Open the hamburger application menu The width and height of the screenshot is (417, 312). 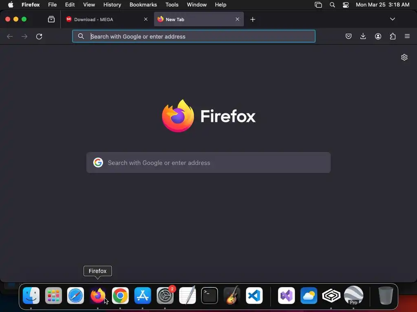point(407,36)
